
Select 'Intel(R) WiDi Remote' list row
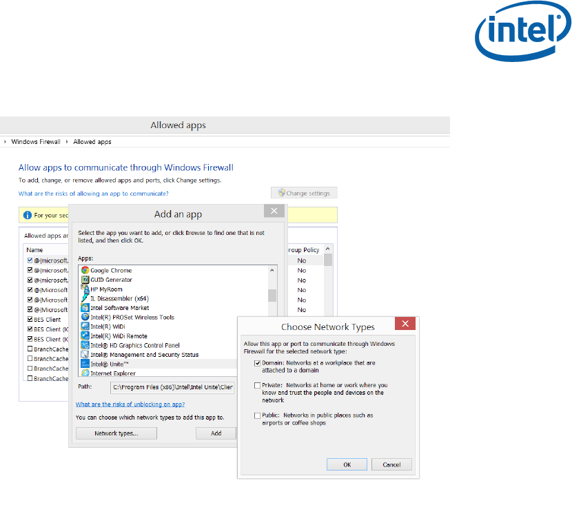[x=159, y=336]
